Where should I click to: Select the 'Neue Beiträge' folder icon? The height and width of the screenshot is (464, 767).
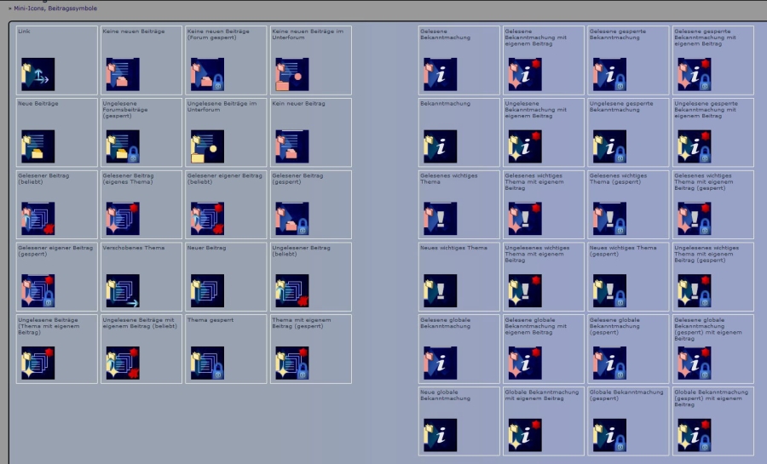click(37, 146)
